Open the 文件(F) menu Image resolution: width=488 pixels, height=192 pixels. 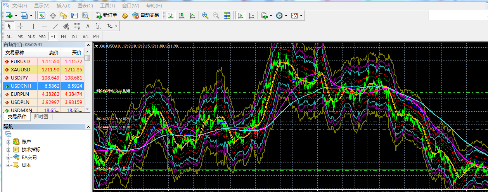[20, 5]
